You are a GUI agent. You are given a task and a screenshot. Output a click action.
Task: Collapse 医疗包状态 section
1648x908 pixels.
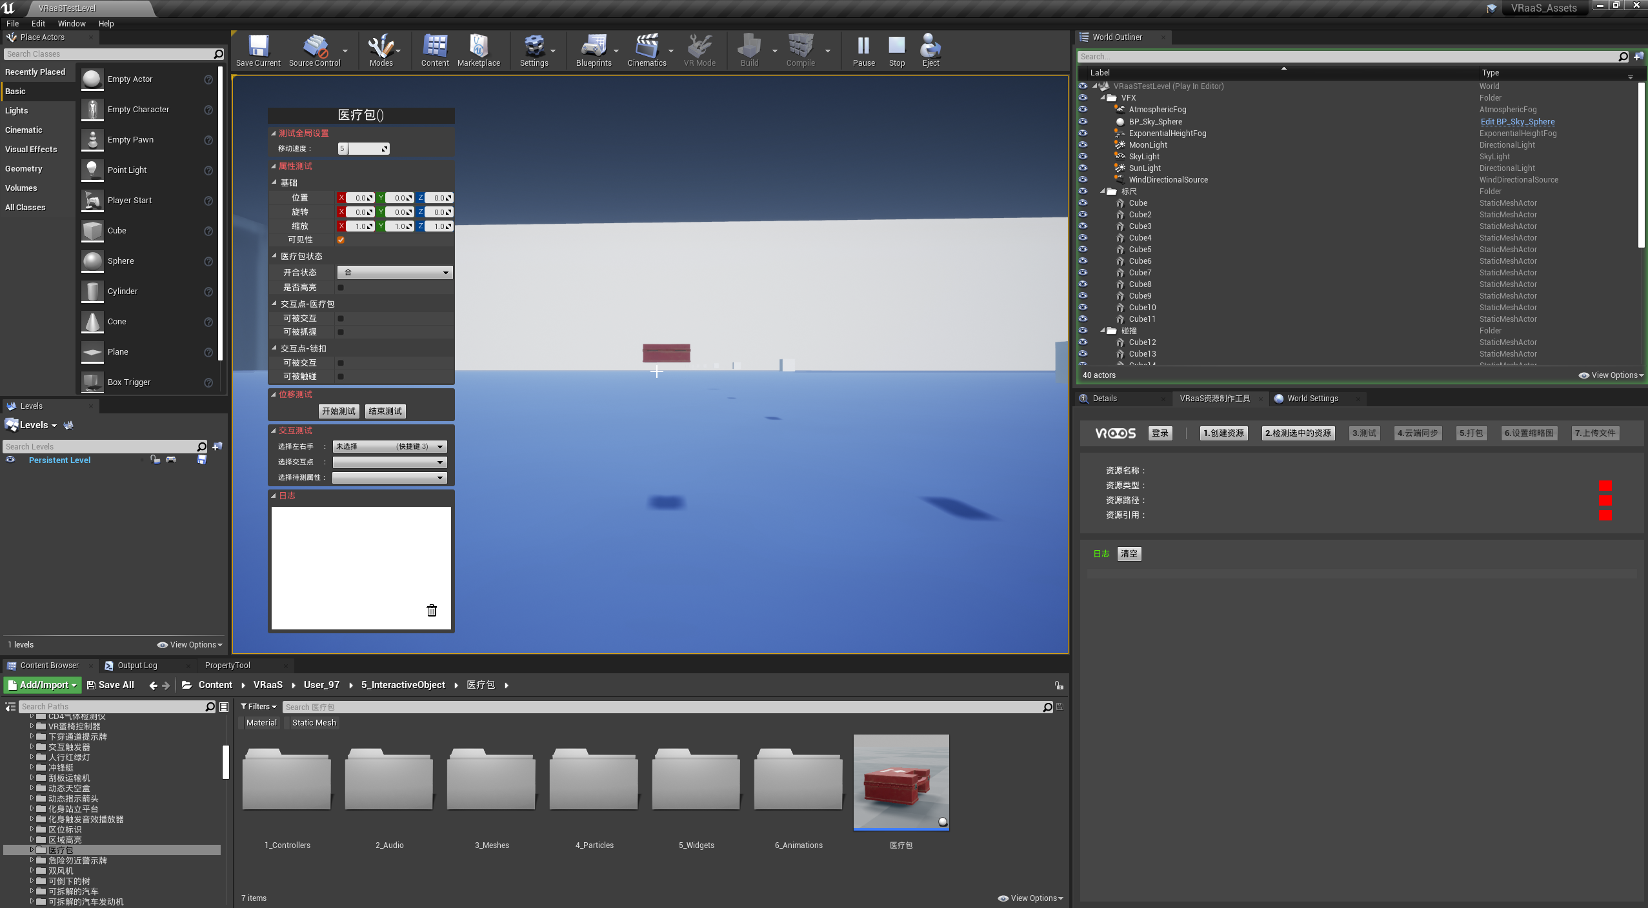coord(274,257)
